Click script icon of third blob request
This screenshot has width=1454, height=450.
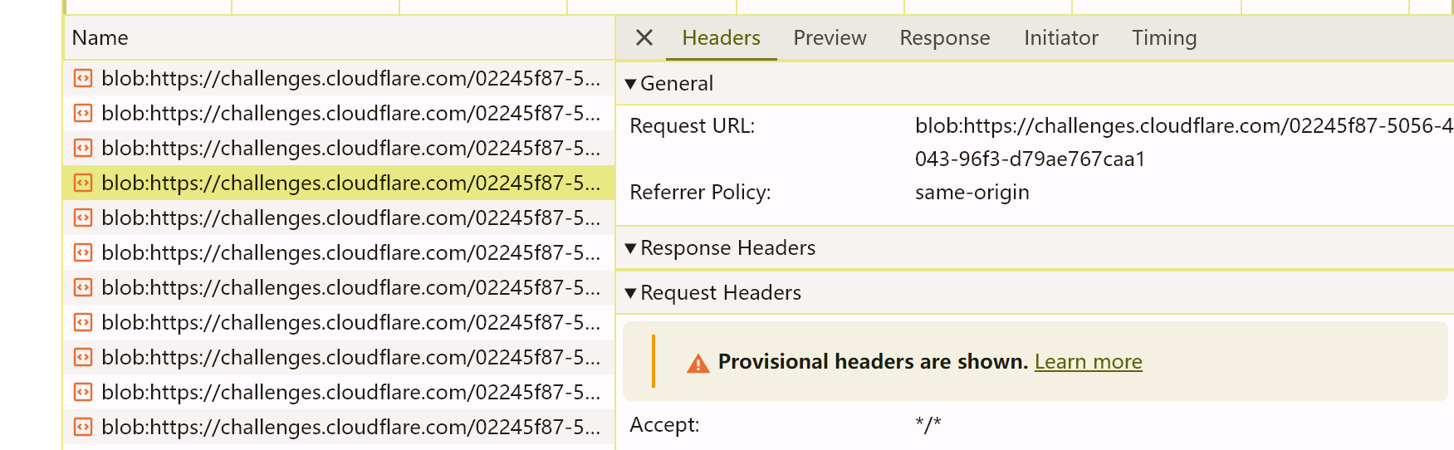(x=83, y=148)
